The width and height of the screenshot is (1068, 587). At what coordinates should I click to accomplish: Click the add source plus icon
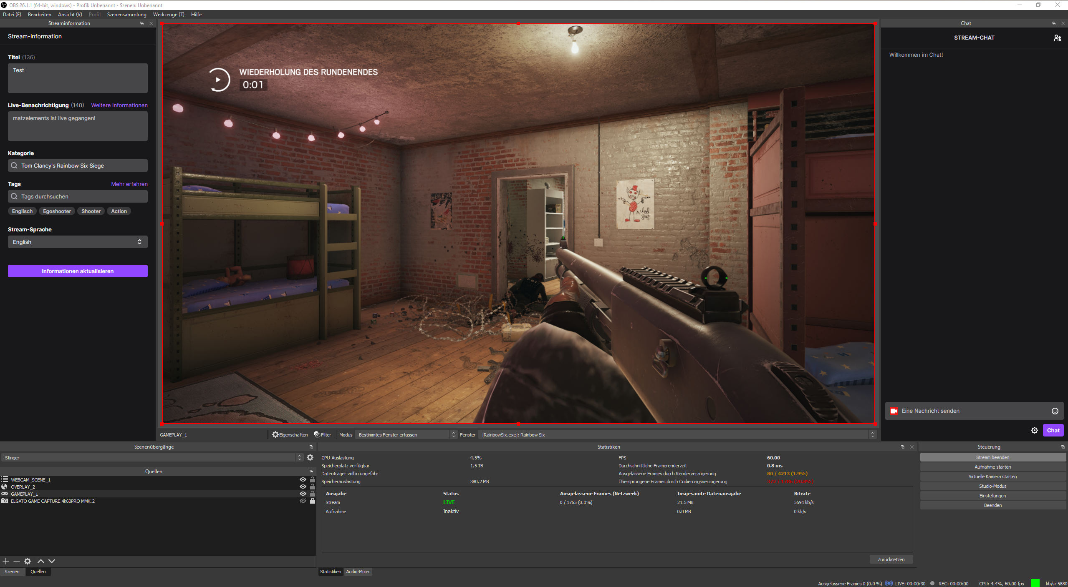click(x=6, y=561)
